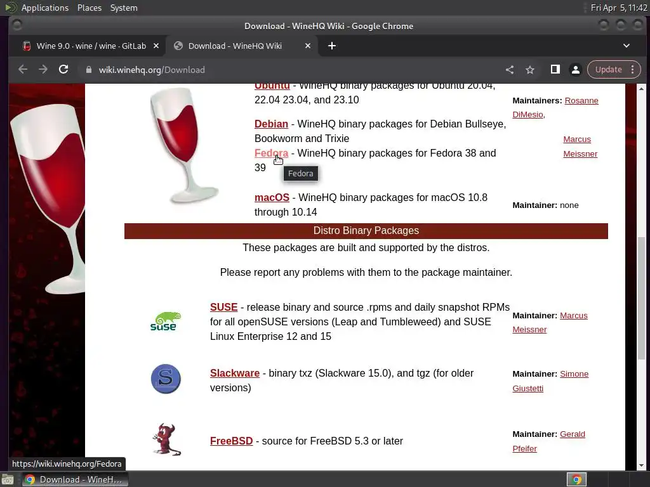Select the Download - WineH... taskbar item
The image size is (650, 487).
75,479
